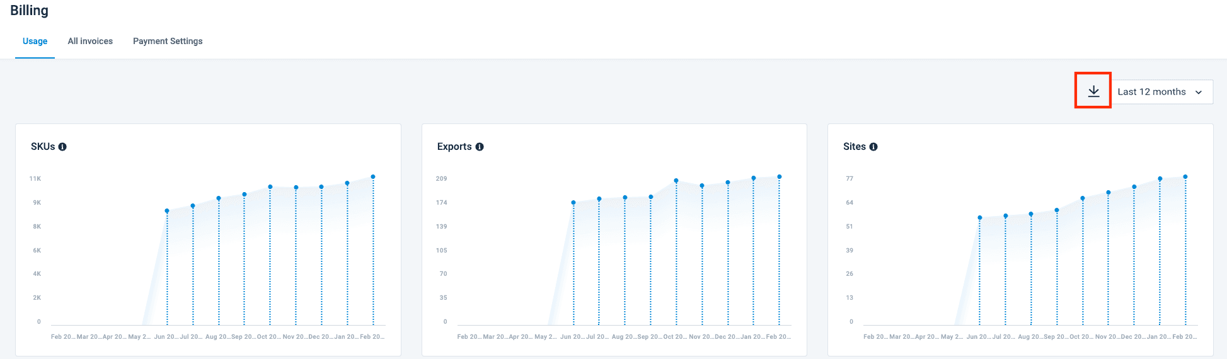Select the February data point in Exports chart
The image size is (1227, 359).
[780, 177]
